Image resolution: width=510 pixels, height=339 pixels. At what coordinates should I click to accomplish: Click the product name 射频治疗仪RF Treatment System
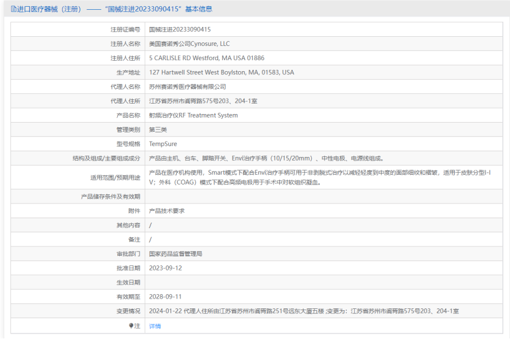pos(193,115)
